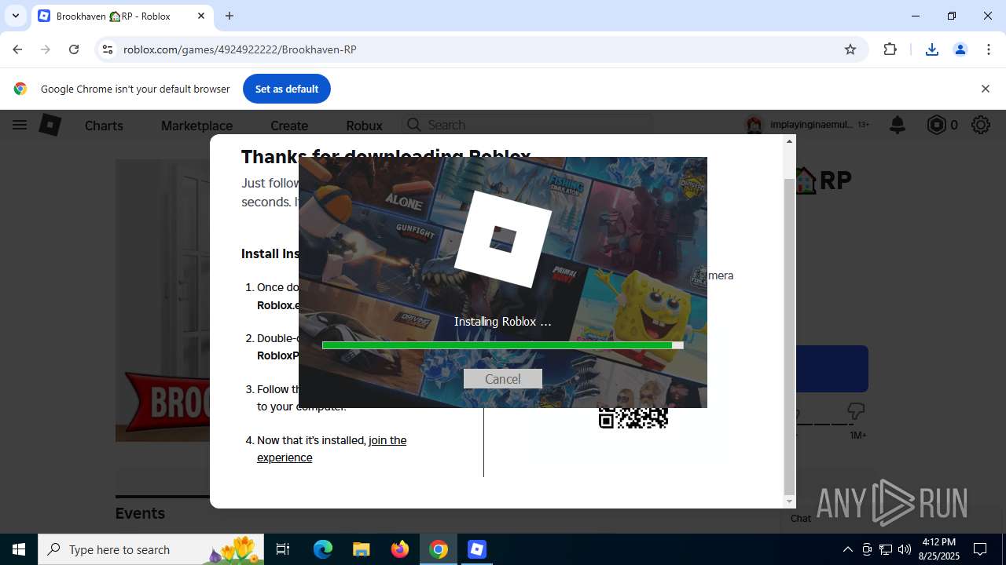Open a new Chrome tab

229,16
